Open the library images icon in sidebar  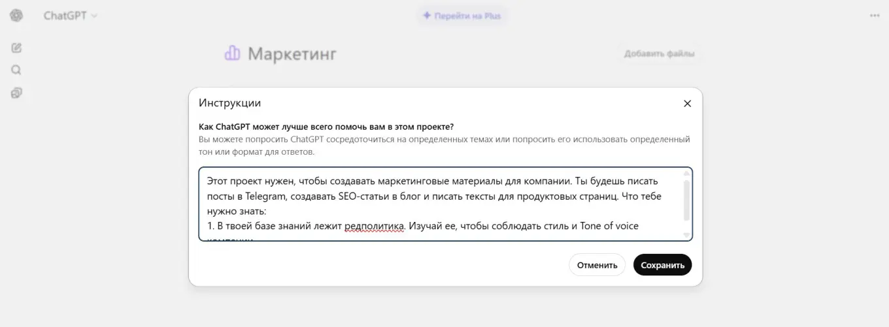tap(16, 93)
